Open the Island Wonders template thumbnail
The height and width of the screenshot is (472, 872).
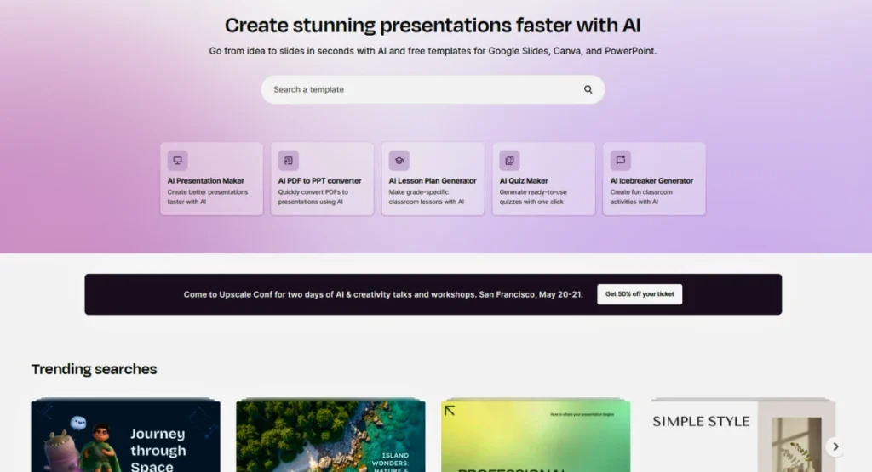pyautogui.click(x=331, y=436)
